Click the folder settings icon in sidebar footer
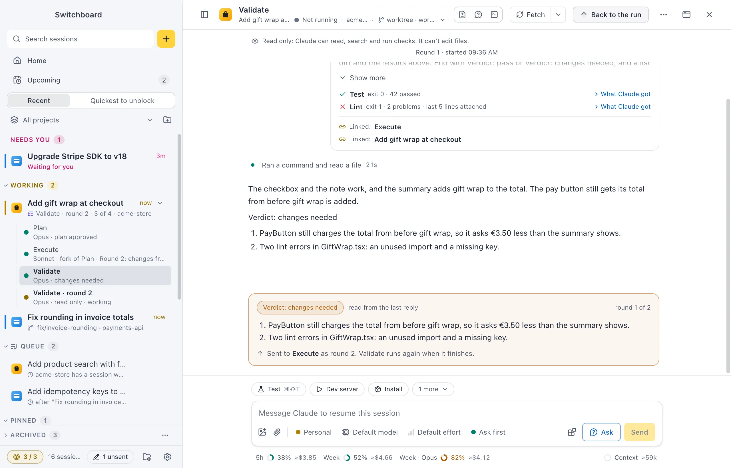This screenshot has height=468, width=731. pos(146,457)
